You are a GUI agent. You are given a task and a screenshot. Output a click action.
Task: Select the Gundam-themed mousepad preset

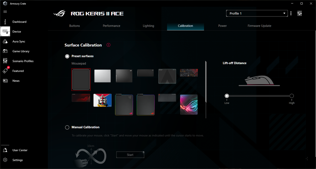click(102, 100)
